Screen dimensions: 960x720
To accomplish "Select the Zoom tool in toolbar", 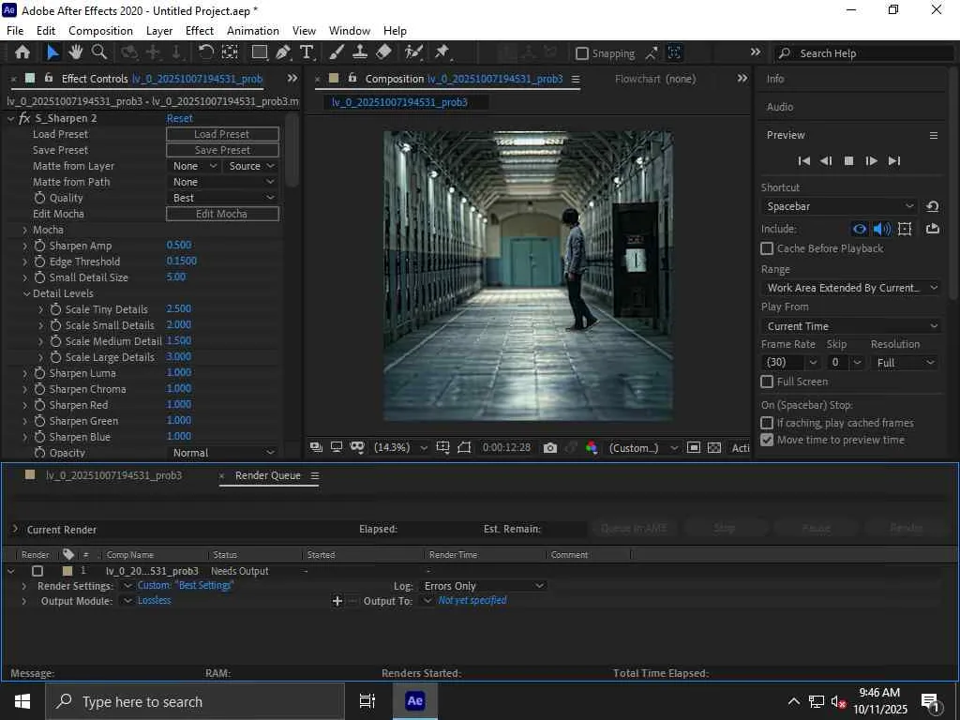I will point(98,52).
